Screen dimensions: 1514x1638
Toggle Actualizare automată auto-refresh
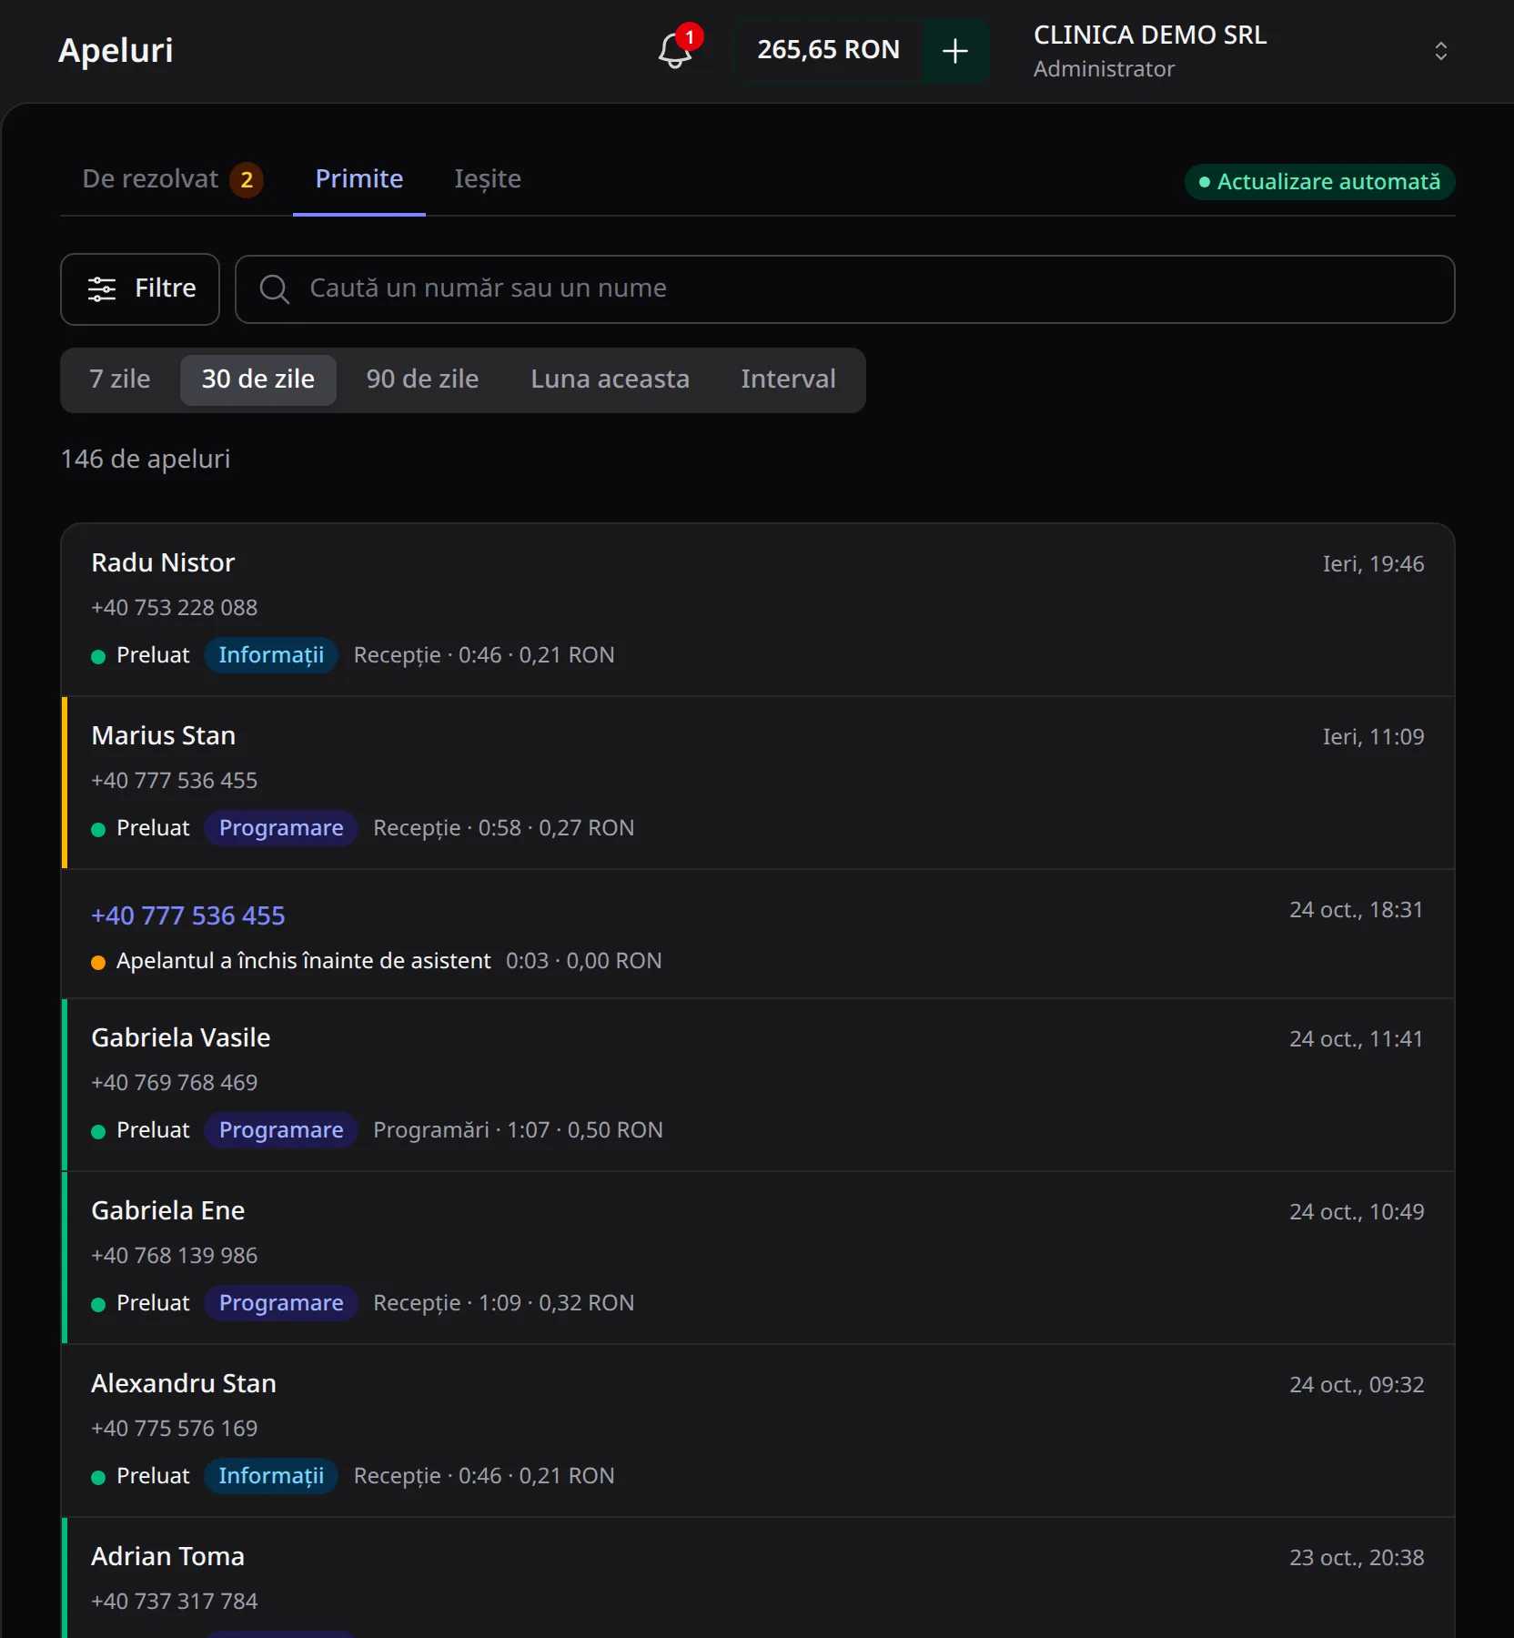coord(1319,182)
